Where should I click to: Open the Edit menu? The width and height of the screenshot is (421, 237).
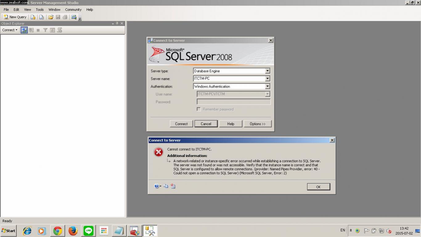[16, 10]
